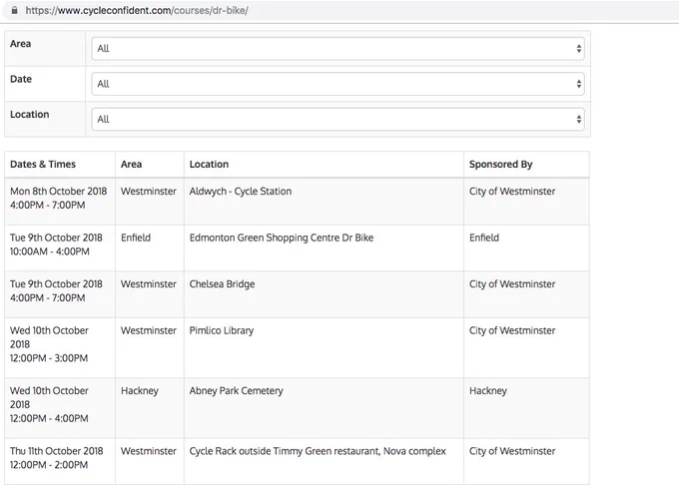
Task: Click Westminster area in Timmy Green row
Action: pyautogui.click(x=149, y=451)
